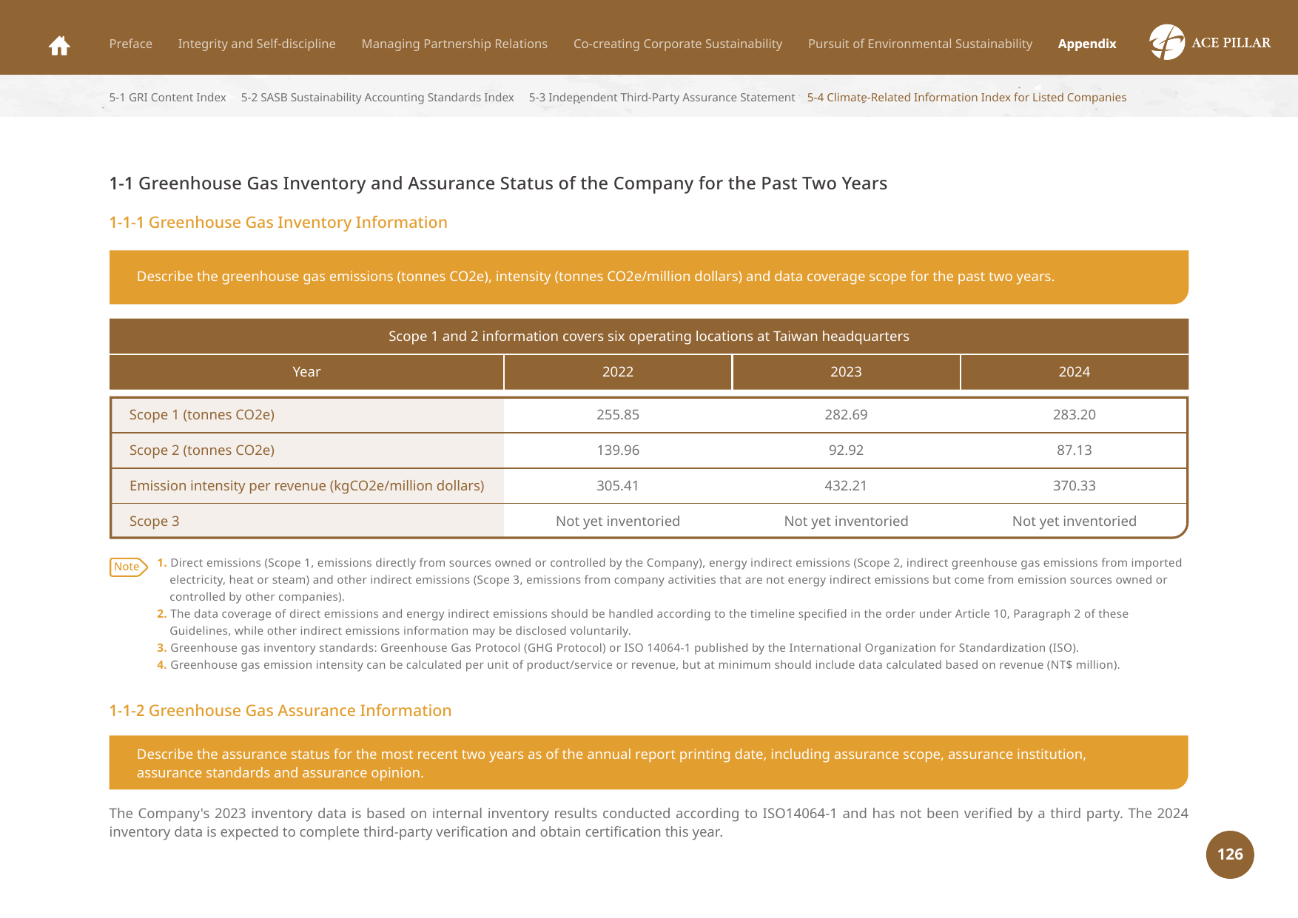Open Managing Partnership Relations section
The width and height of the screenshot is (1298, 918).
pos(454,44)
